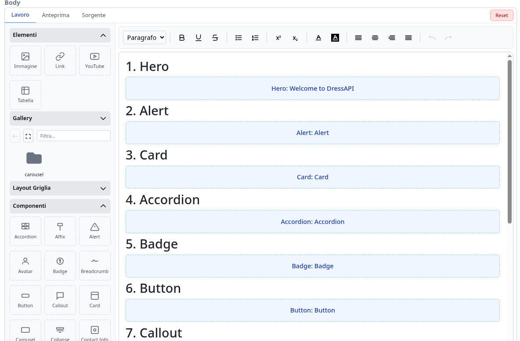The height and width of the screenshot is (341, 520).
Task: Click the '5. Badge' heading
Action: pos(152,244)
